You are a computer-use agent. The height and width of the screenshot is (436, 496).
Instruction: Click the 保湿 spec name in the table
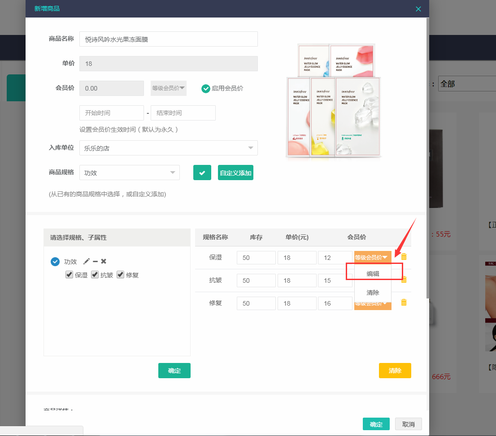[215, 257]
